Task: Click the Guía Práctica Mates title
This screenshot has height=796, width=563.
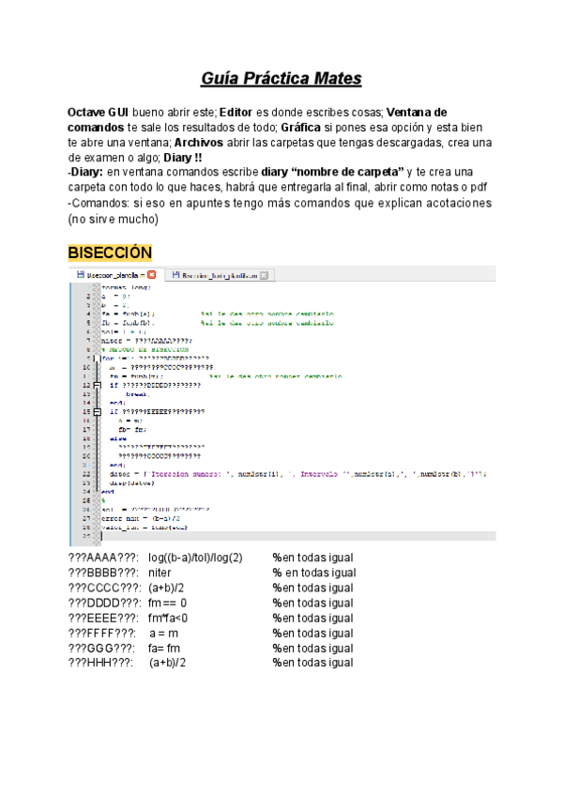Action: click(281, 77)
